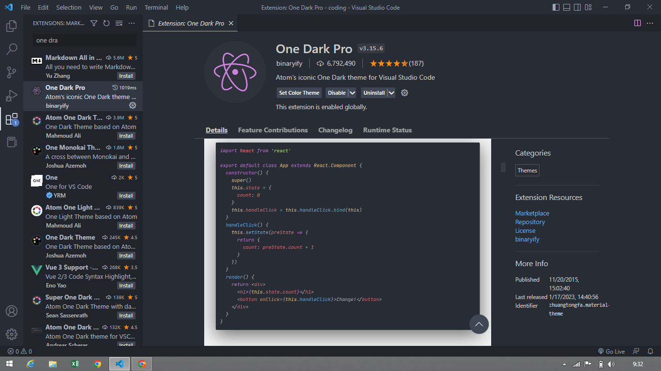Screen dimensions: 661x371
Task: Install the Markdown All in One extension
Action: 126,76
